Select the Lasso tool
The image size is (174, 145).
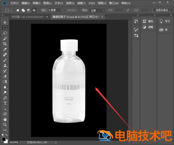click(x=5, y=33)
